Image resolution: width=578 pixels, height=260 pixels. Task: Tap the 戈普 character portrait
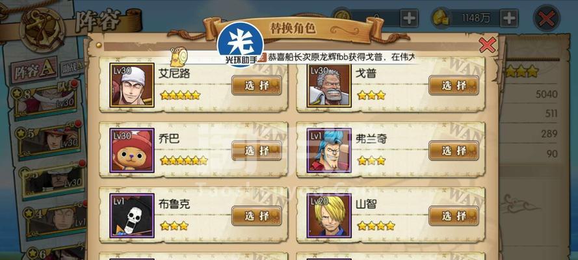click(x=329, y=86)
